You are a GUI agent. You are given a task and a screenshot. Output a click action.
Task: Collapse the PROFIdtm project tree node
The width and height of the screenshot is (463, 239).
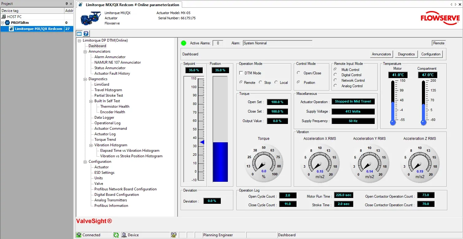coord(3,23)
